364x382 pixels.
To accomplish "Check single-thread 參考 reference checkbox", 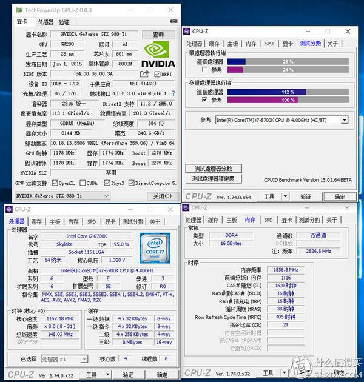I will (x=204, y=70).
